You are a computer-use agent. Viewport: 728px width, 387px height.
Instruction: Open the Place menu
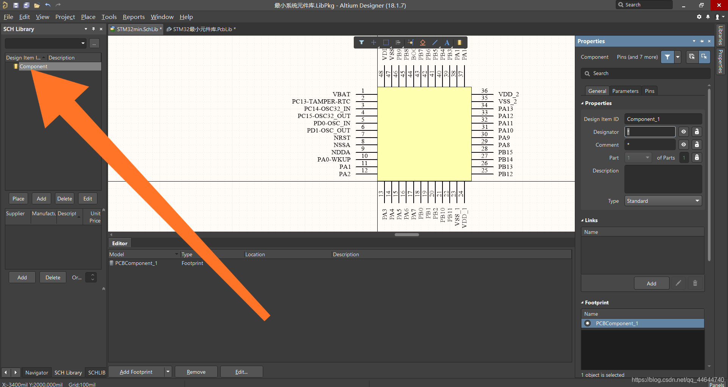pyautogui.click(x=88, y=17)
